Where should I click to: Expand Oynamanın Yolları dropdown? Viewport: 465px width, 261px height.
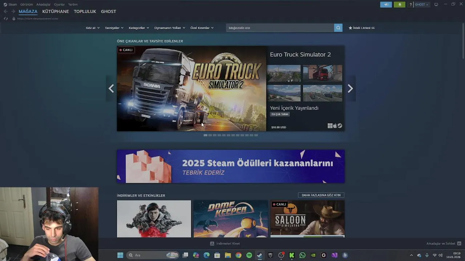click(170, 28)
